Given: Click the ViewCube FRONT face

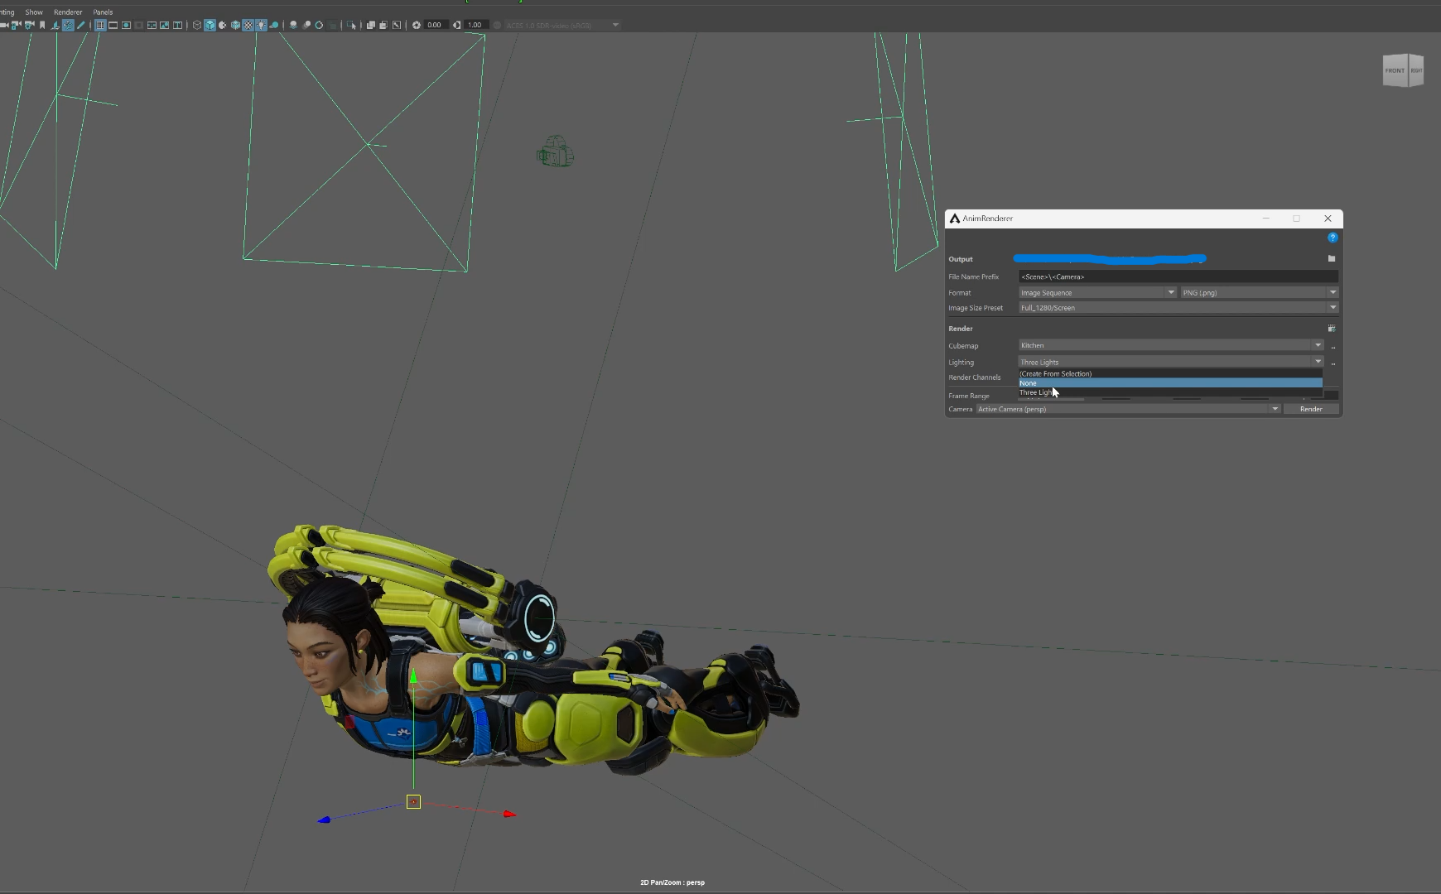Looking at the screenshot, I should coord(1395,70).
